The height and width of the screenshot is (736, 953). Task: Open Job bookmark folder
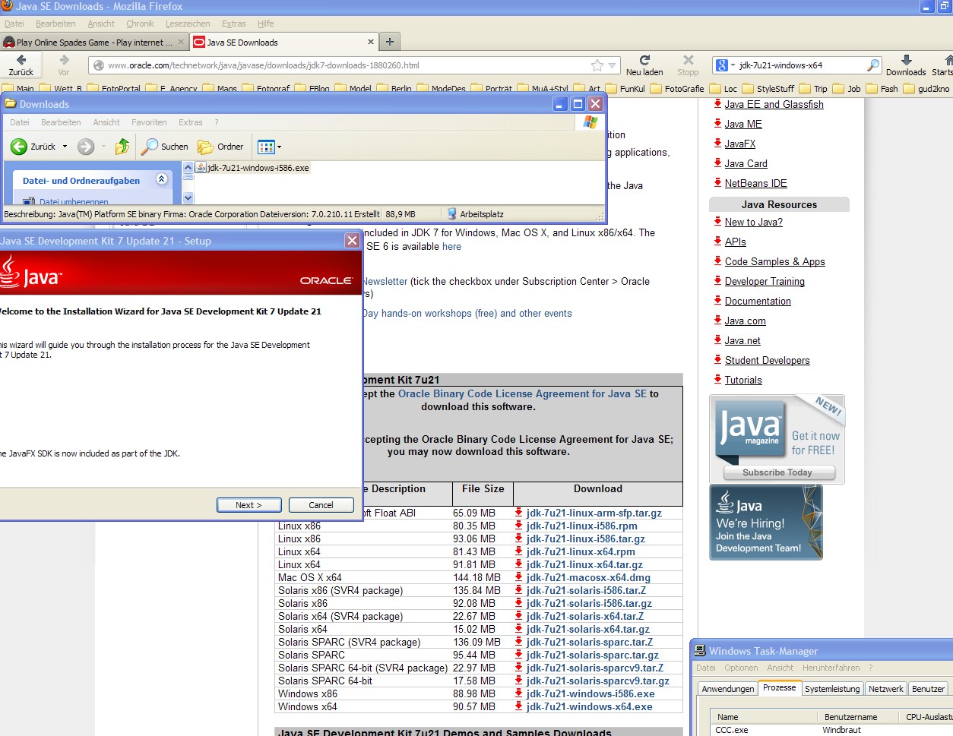[847, 89]
